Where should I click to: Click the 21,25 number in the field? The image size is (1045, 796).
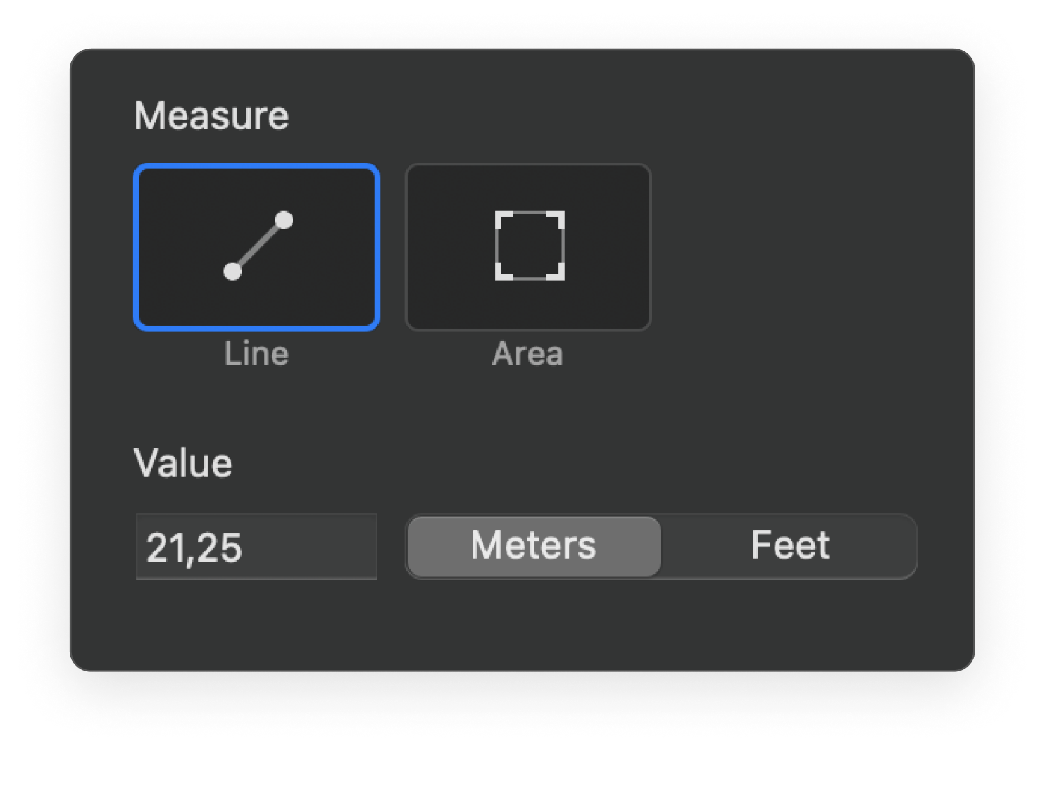click(x=194, y=548)
